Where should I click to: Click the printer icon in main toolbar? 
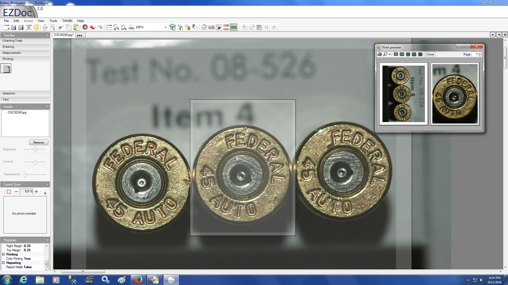tap(45, 27)
